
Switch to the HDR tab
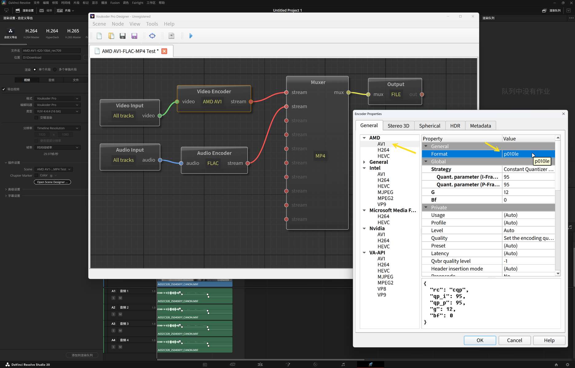tap(455, 126)
